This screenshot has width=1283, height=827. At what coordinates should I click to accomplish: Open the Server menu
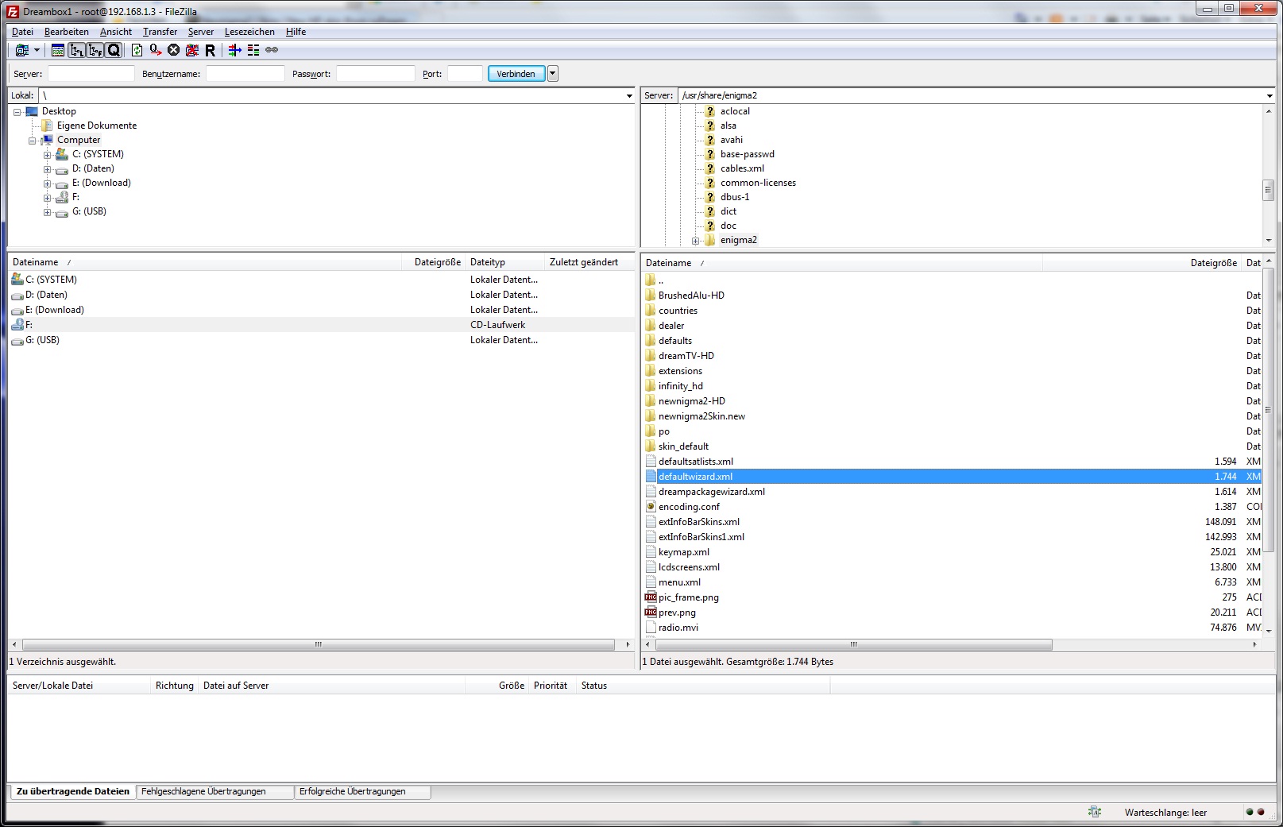pyautogui.click(x=201, y=32)
